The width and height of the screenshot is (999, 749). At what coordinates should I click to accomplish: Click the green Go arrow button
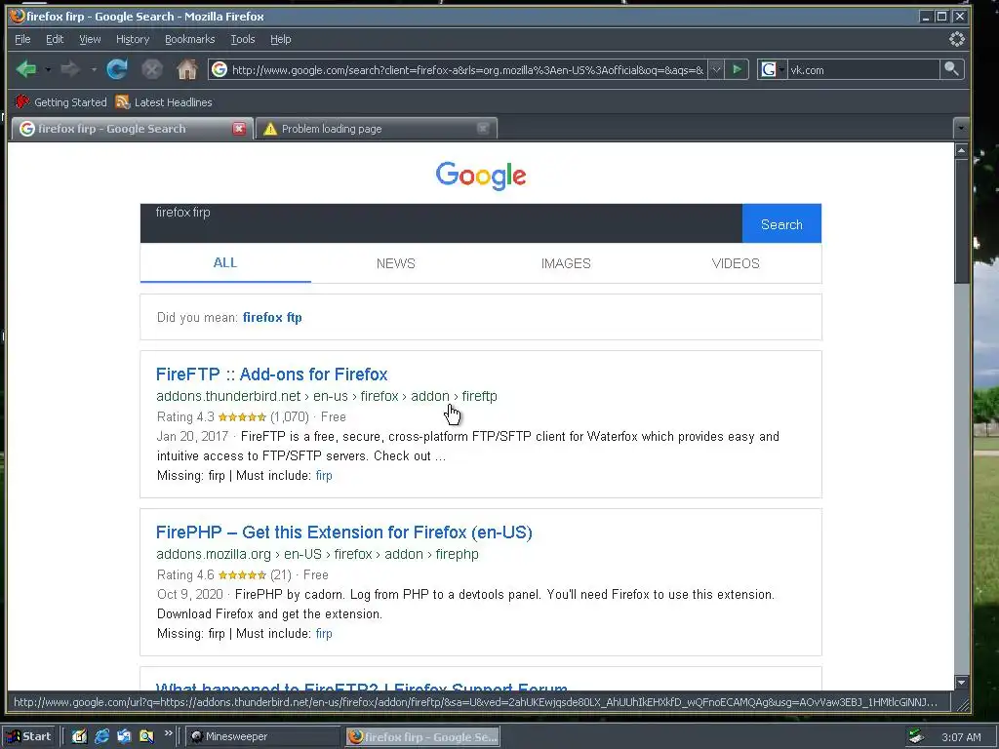[737, 69]
